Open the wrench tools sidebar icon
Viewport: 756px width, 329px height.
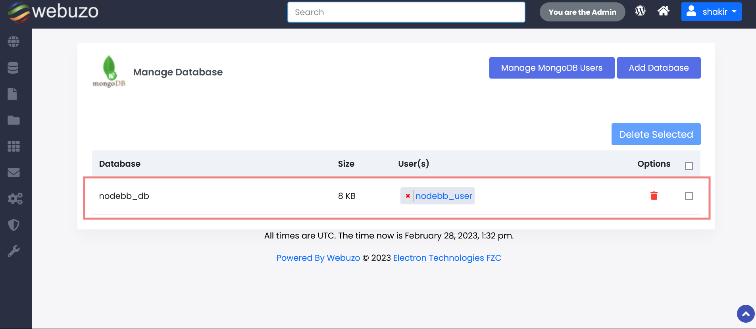click(13, 251)
